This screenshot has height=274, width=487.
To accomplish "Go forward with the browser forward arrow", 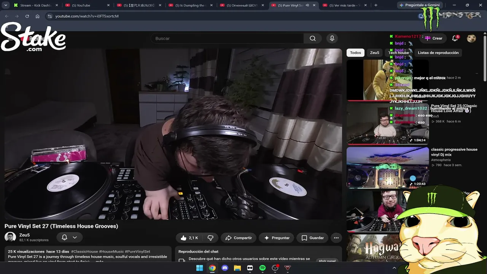I will point(17,16).
